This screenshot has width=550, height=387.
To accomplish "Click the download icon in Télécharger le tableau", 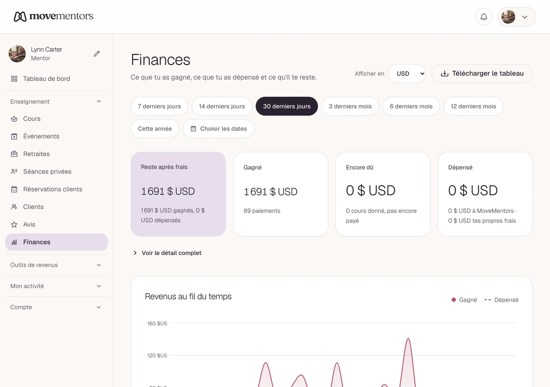I will pos(444,74).
